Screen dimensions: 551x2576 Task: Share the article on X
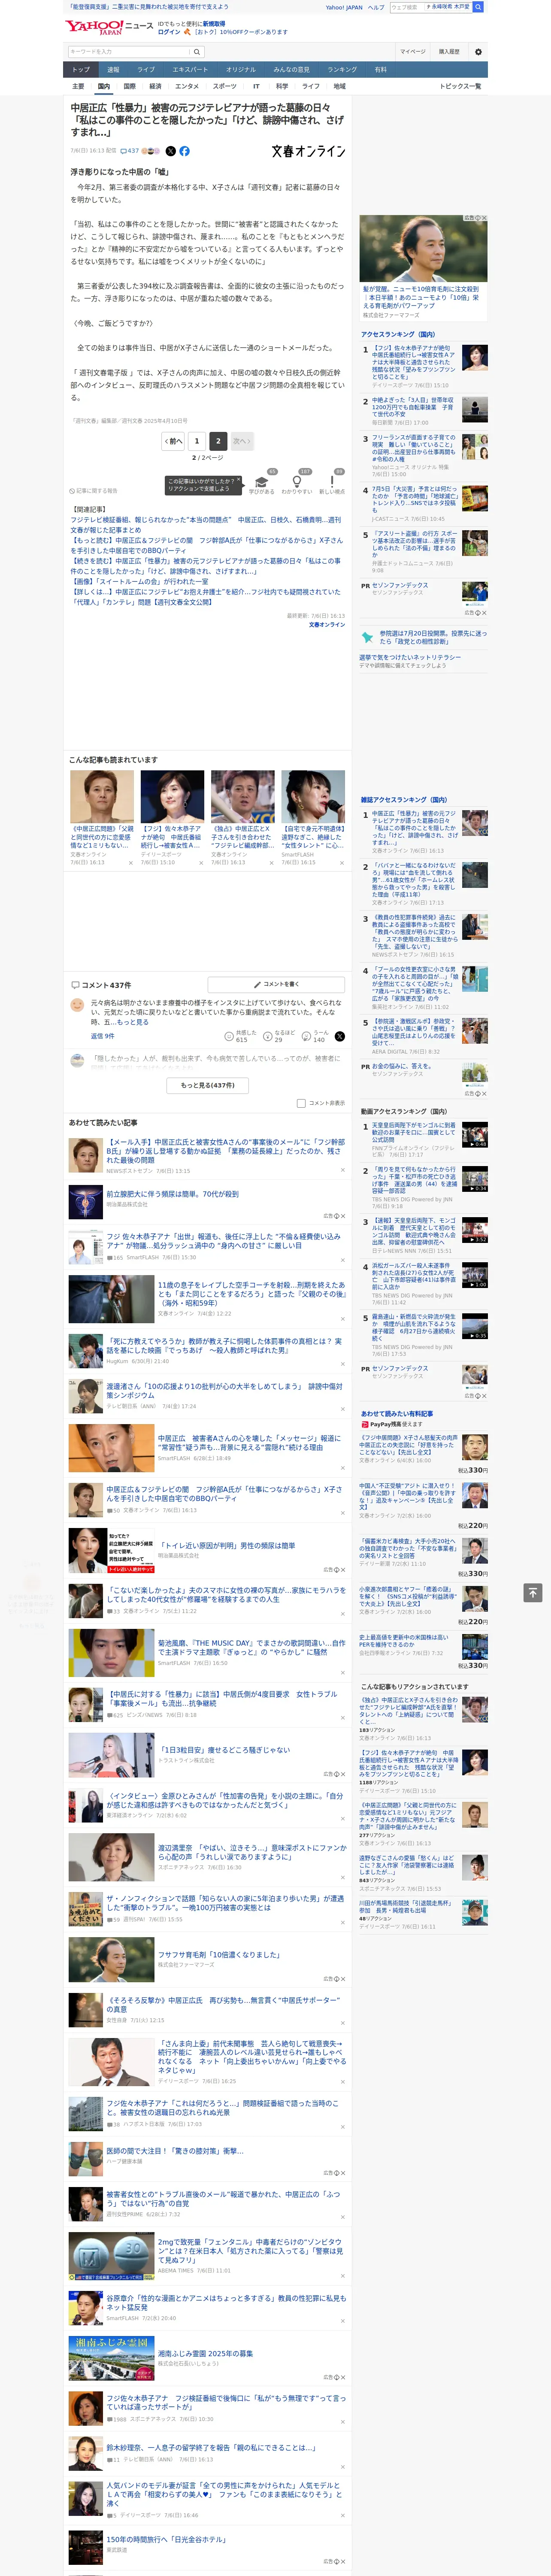(x=170, y=151)
